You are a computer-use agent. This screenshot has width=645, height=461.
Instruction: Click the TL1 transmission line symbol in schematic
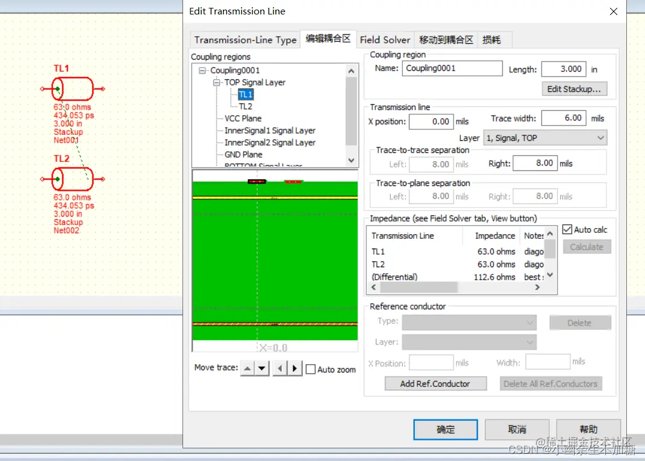pyautogui.click(x=73, y=88)
